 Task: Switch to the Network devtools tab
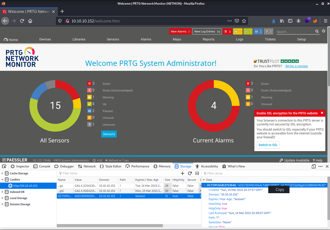click(87, 166)
